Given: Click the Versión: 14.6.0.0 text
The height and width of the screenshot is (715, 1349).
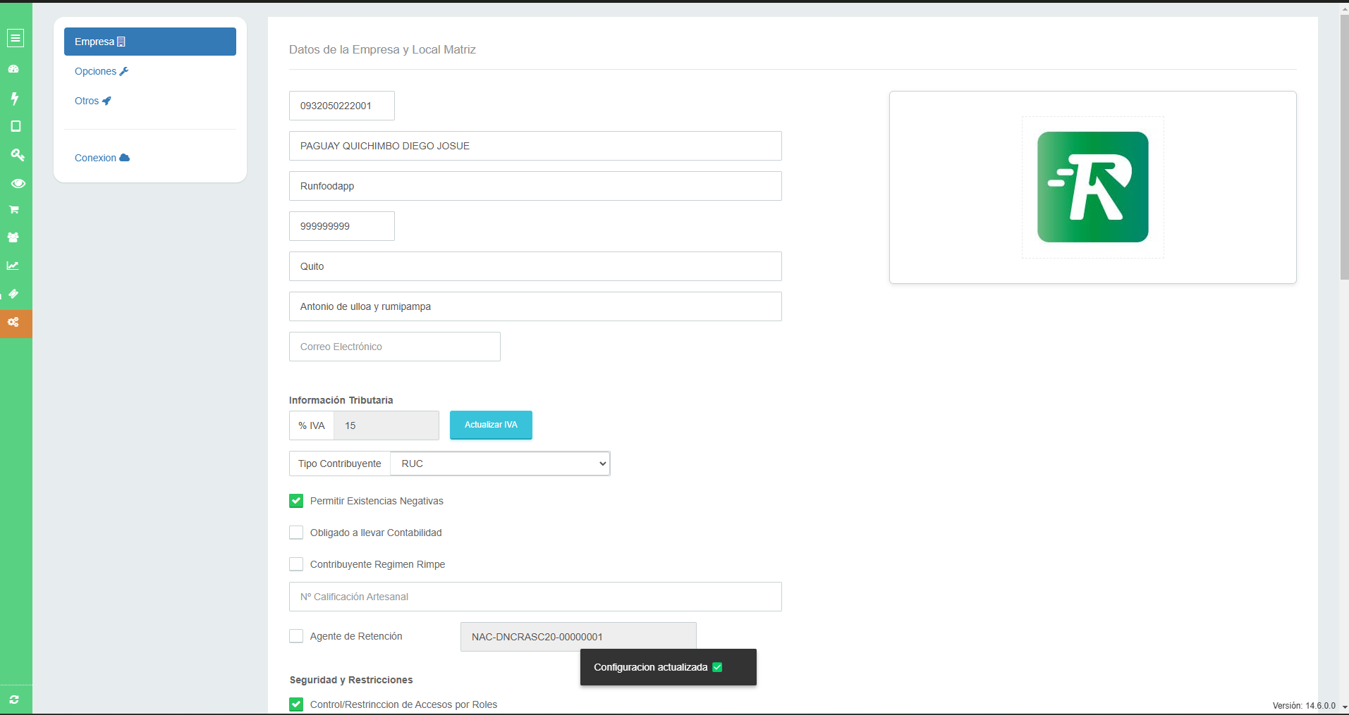Looking at the screenshot, I should coord(1304,705).
